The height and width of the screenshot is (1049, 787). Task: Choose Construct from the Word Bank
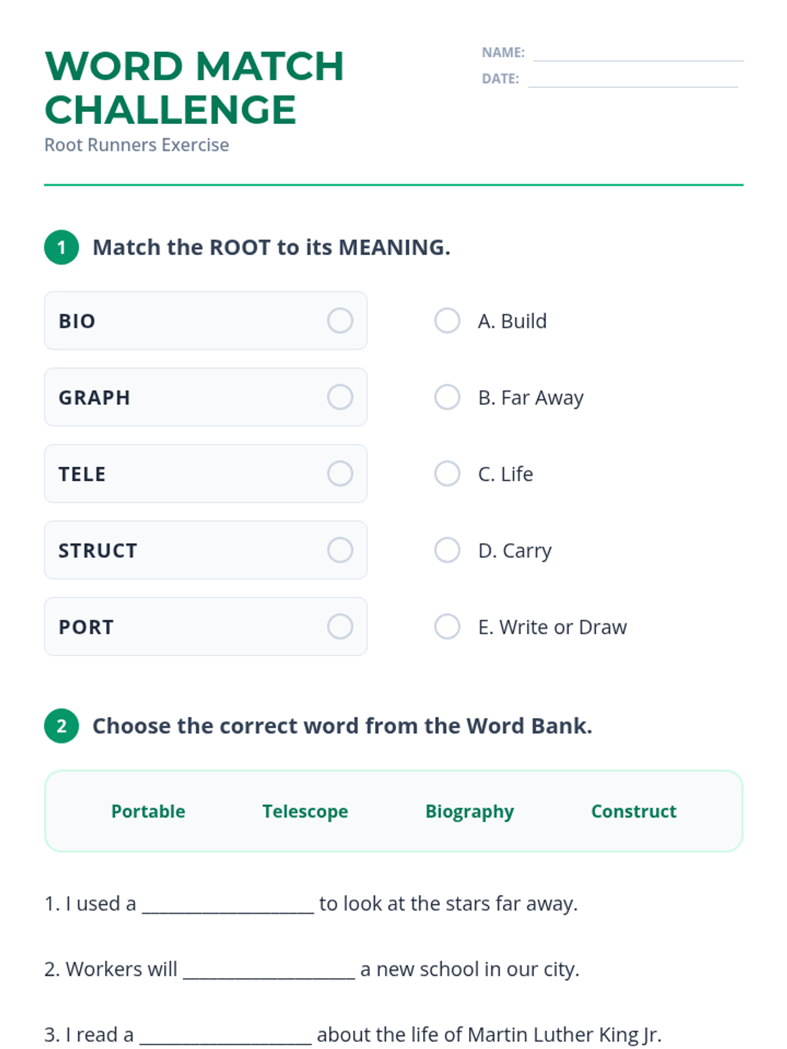634,811
